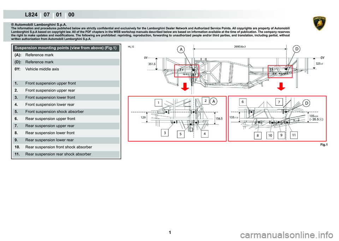The height and width of the screenshot is (241, 339).
Task: Click the circled 'D' marker in overview drawing
Action: click(x=297, y=49)
